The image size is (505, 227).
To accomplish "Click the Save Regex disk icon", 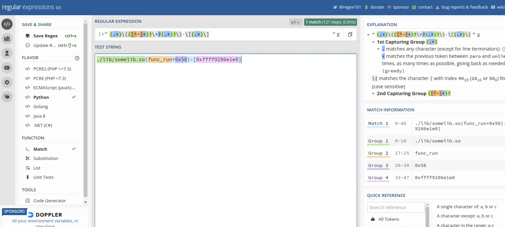I will point(27,36).
